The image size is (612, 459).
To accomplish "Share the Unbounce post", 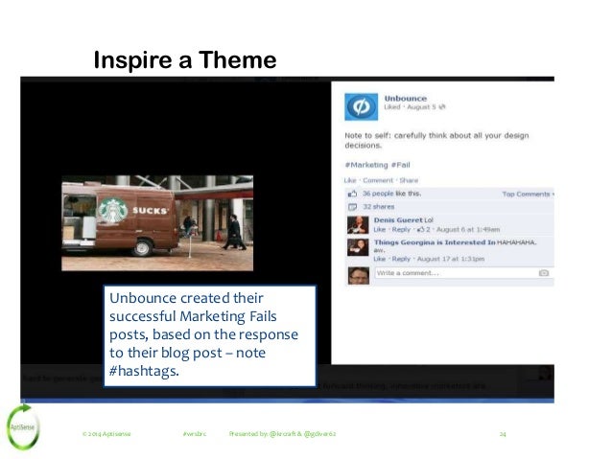I will click(409, 180).
